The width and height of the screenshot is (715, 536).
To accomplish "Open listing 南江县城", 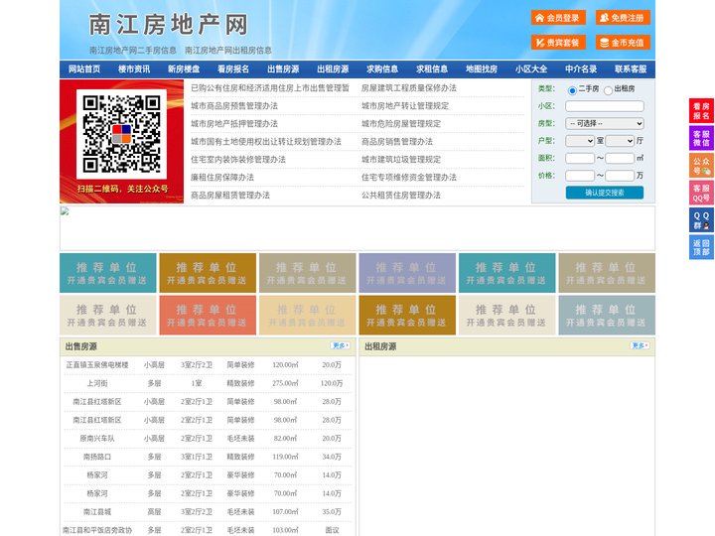I will pyautogui.click(x=97, y=512).
